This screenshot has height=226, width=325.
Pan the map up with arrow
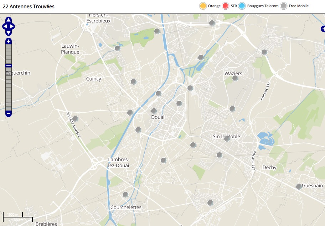(x=9, y=20)
